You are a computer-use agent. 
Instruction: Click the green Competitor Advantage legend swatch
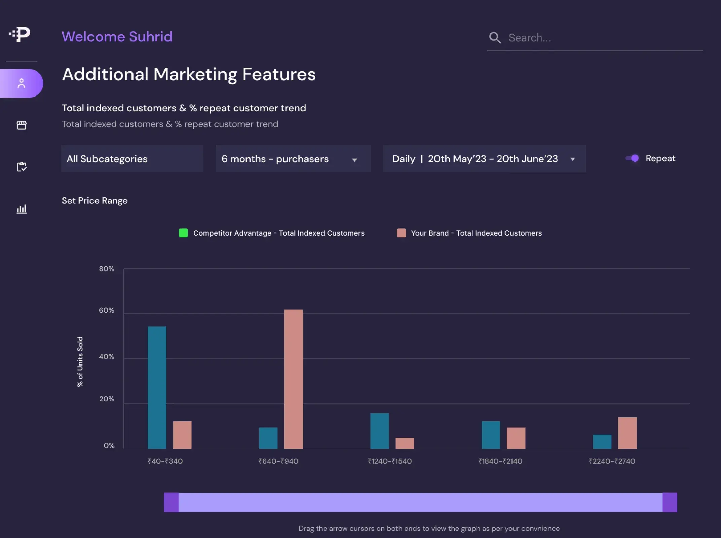(x=183, y=233)
